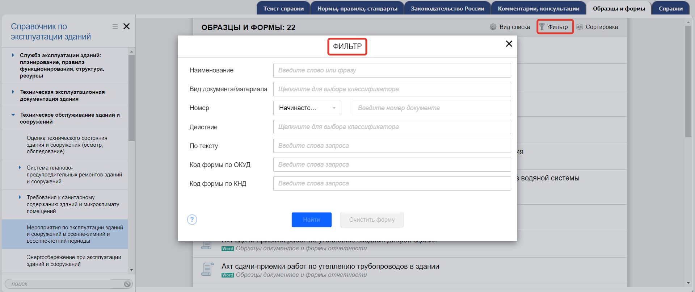Focus Код формы по КНД field
Screen dimensions: 695x292
pyautogui.click(x=392, y=183)
